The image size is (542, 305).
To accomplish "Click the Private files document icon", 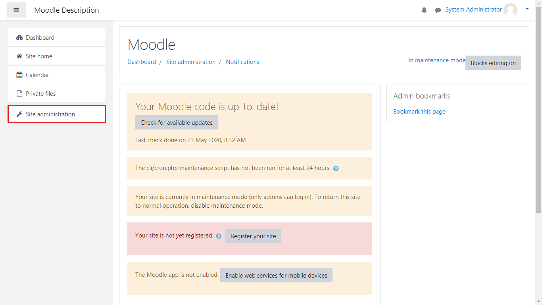I will [x=19, y=94].
